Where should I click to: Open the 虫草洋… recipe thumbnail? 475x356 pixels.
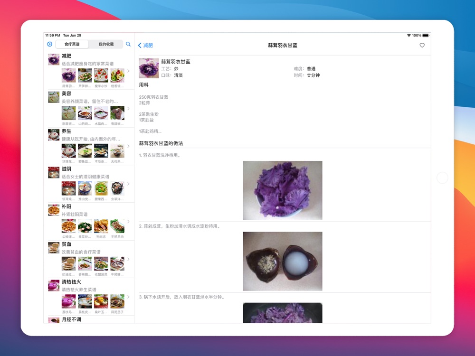tap(117, 188)
